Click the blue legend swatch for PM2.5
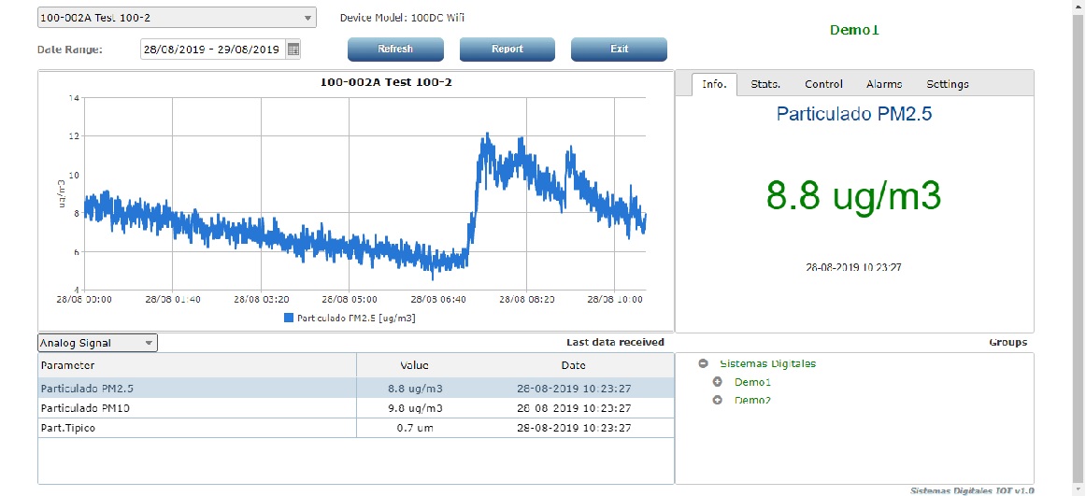This screenshot has width=1086, height=496. coord(289,318)
